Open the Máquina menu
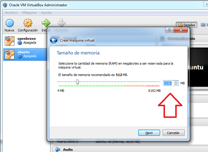Screen dimensions: 208x152 (x=29, y=13)
